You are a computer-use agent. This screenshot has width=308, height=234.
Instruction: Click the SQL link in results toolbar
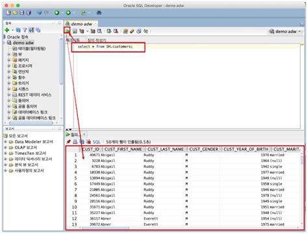[x=97, y=142]
